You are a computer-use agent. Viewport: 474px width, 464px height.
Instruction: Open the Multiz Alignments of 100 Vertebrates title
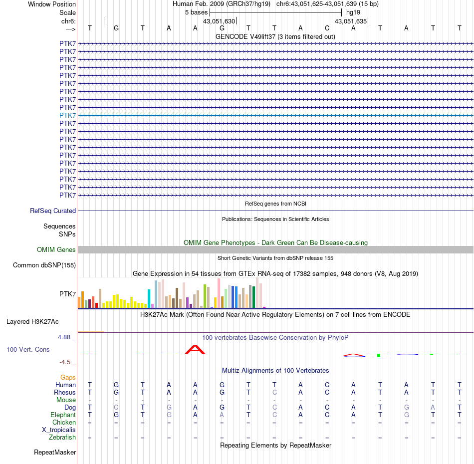tap(275, 370)
